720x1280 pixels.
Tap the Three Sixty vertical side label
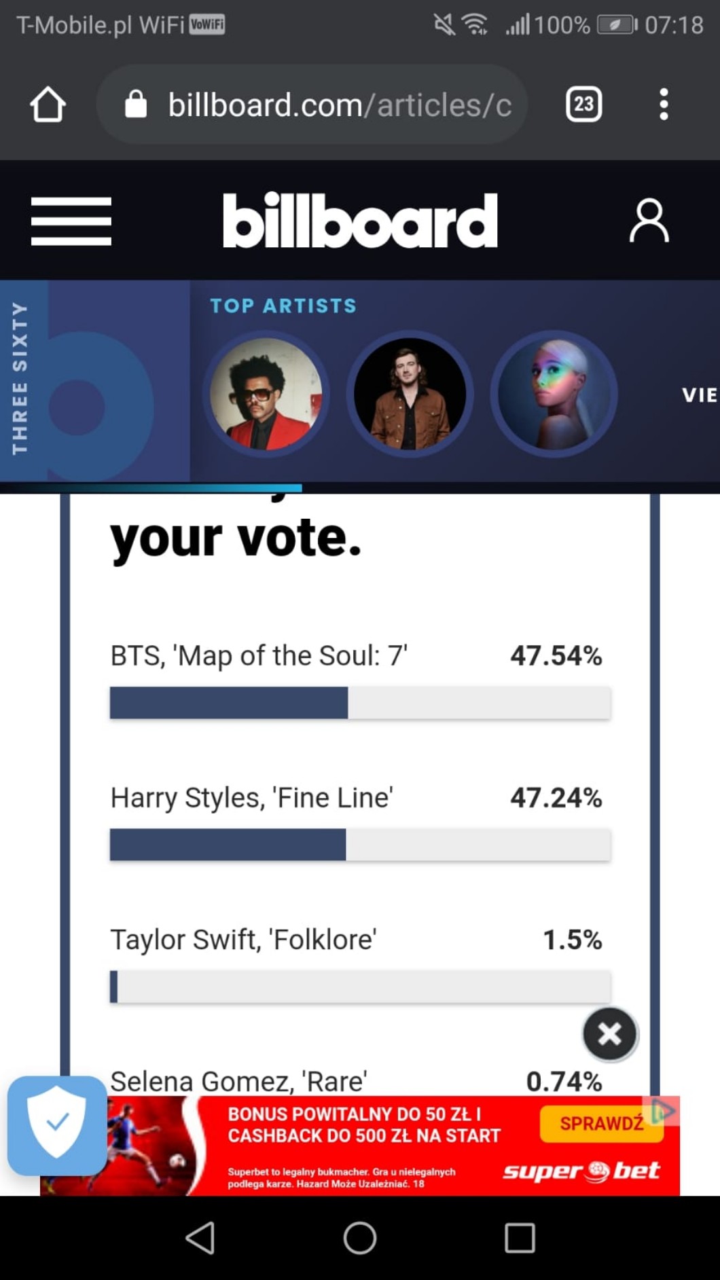click(20, 379)
